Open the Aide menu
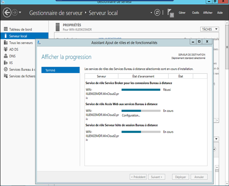This screenshot has height=186, width=229. tap(220, 13)
